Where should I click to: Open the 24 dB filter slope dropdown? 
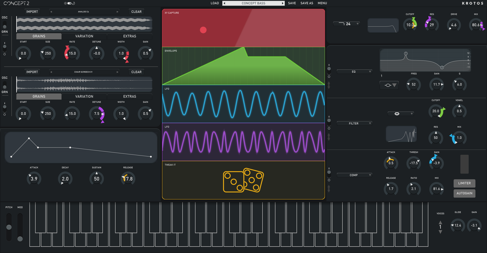tap(346, 24)
